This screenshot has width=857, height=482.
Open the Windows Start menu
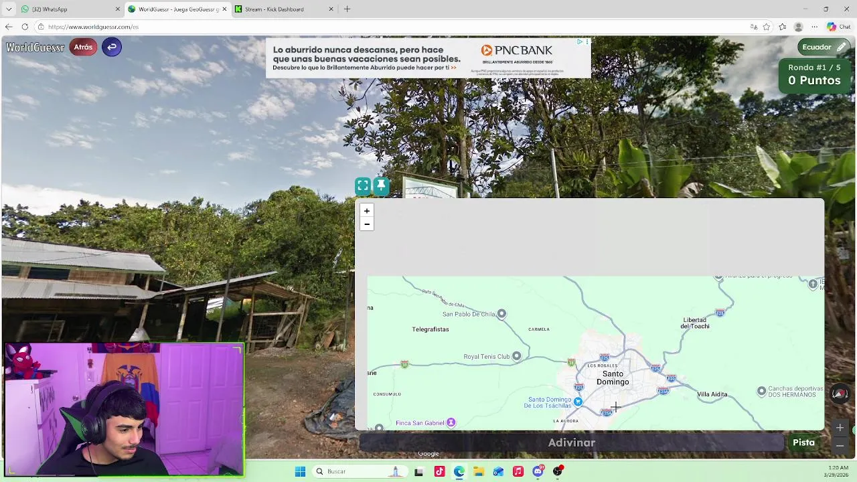pos(300,471)
